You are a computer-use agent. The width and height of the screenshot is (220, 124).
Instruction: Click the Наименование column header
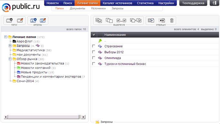(115, 35)
